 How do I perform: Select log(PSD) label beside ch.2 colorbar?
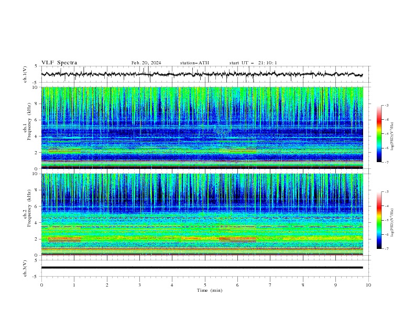click(392, 222)
